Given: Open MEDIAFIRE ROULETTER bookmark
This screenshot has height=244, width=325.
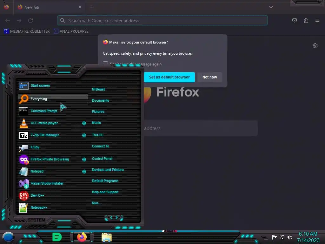Looking at the screenshot, I should click(x=27, y=31).
